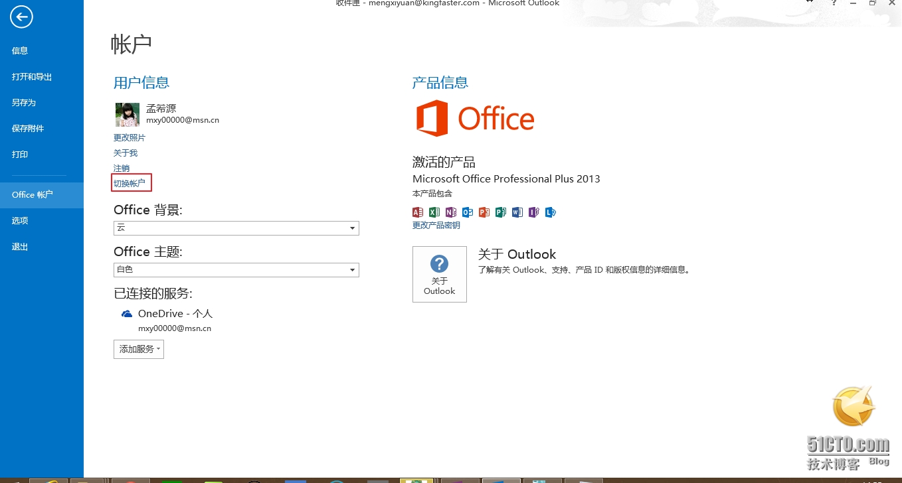Click the blue Word product icon
Viewport: 902px width, 483px height.
517,212
